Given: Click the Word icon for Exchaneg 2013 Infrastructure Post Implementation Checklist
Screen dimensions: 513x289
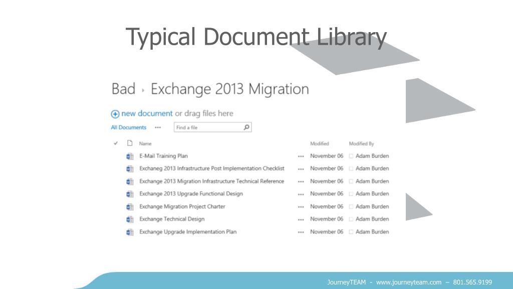Looking at the screenshot, I should pyautogui.click(x=130, y=169).
